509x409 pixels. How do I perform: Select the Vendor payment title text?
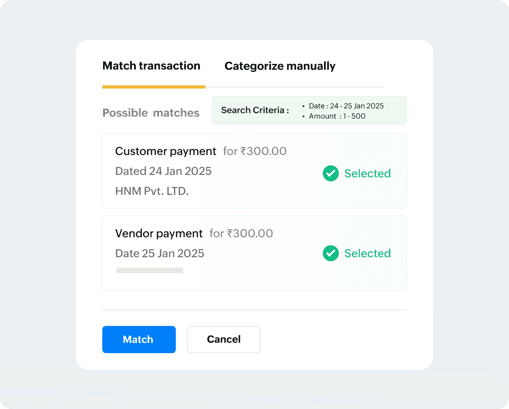[x=159, y=234]
